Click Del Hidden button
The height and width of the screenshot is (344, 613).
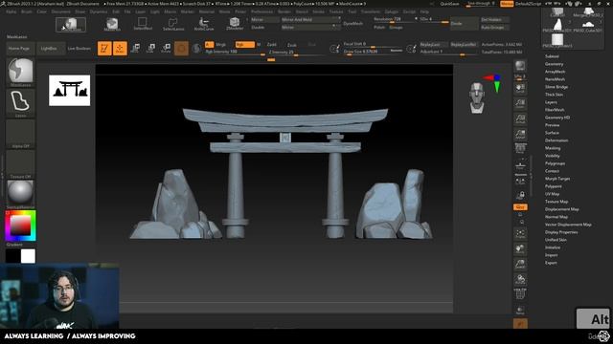point(494,19)
